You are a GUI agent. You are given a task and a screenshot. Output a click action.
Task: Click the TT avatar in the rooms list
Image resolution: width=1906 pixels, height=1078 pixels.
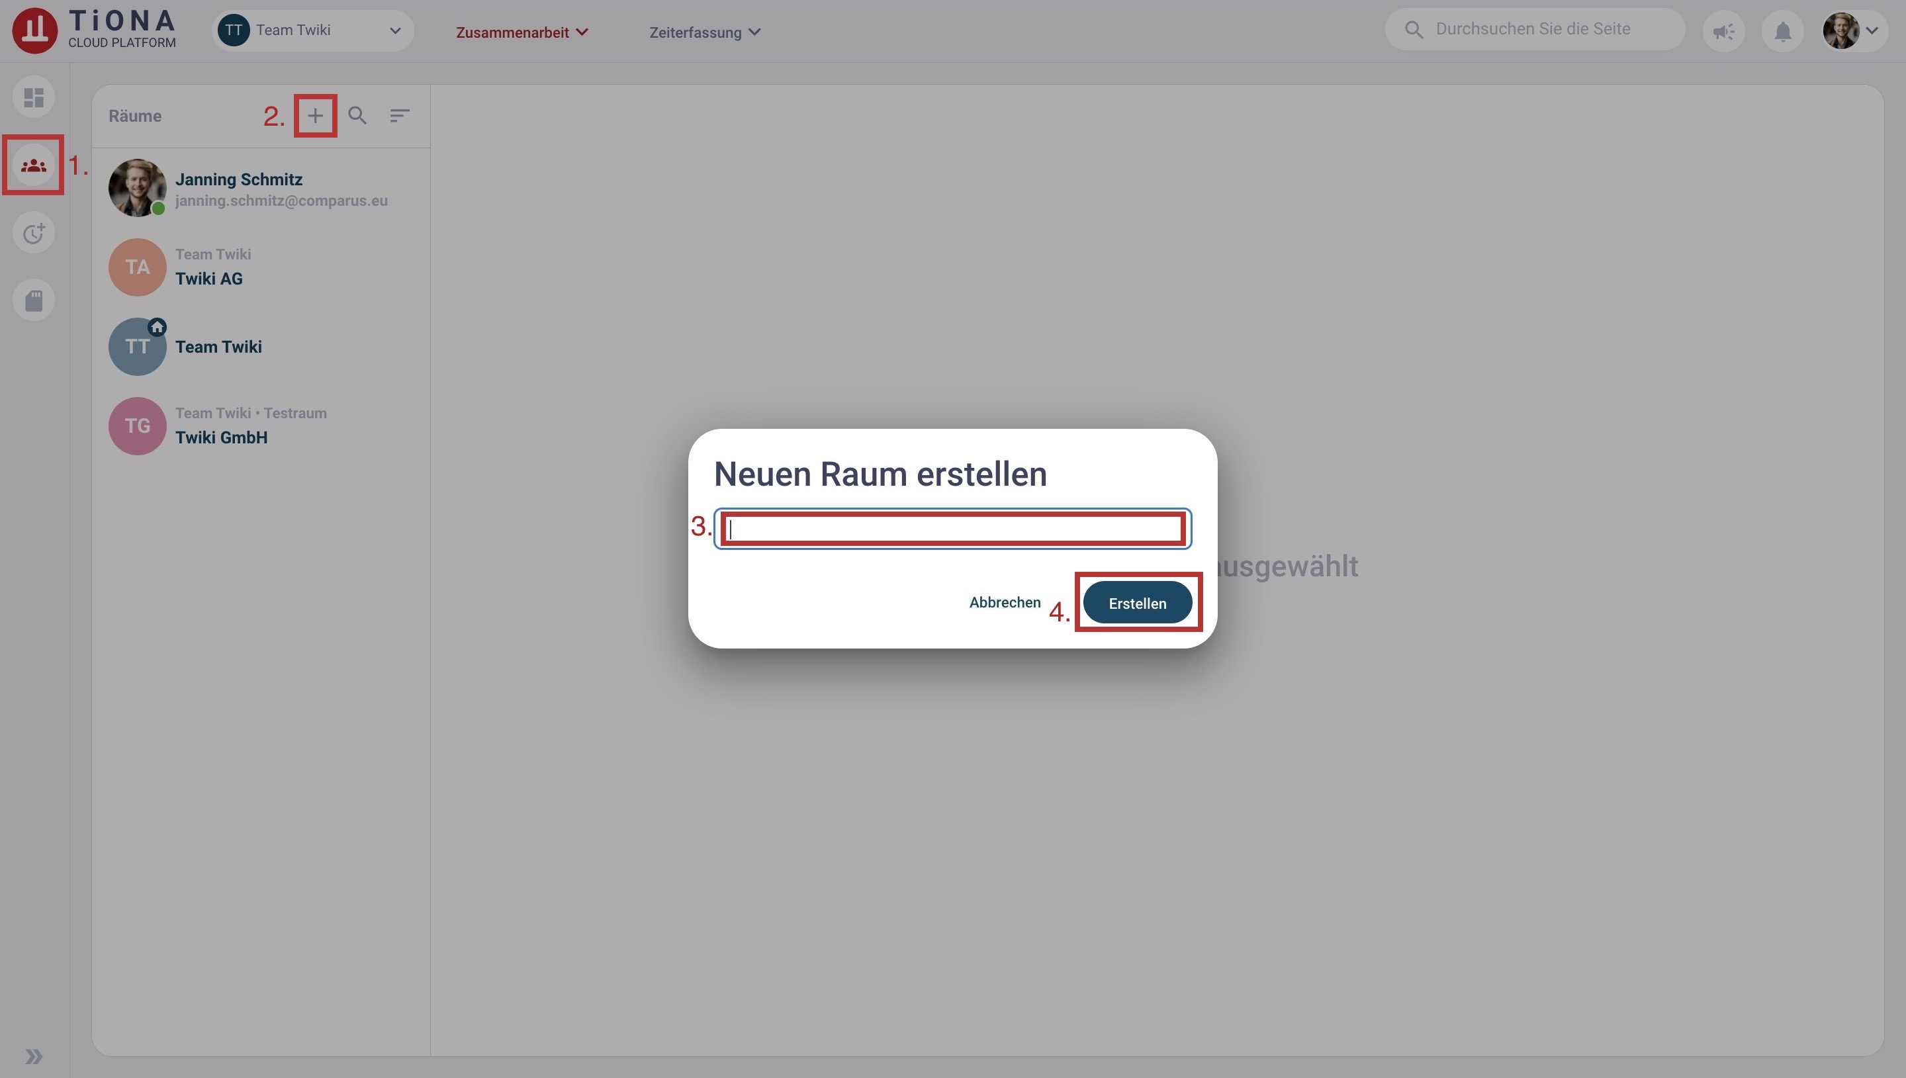click(137, 347)
